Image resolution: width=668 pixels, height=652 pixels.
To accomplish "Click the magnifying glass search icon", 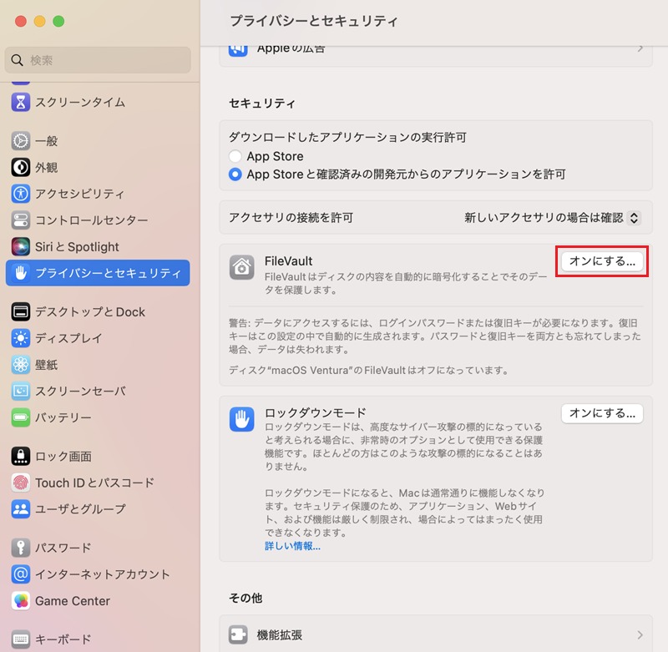I will click(17, 60).
